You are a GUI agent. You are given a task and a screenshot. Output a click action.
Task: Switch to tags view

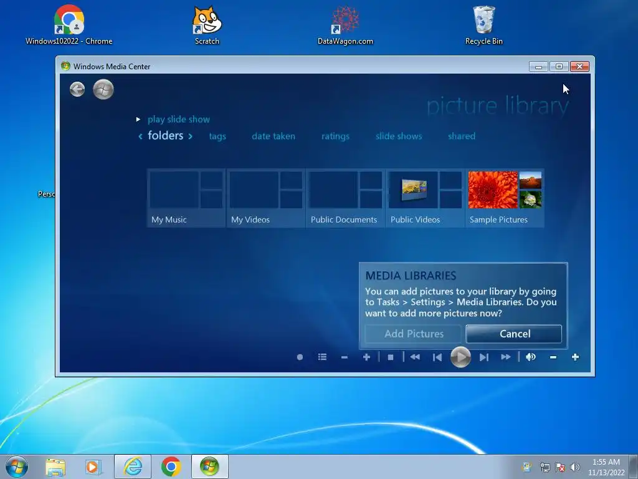coord(217,137)
